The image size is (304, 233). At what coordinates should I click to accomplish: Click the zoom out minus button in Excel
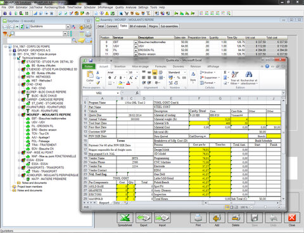251,207
